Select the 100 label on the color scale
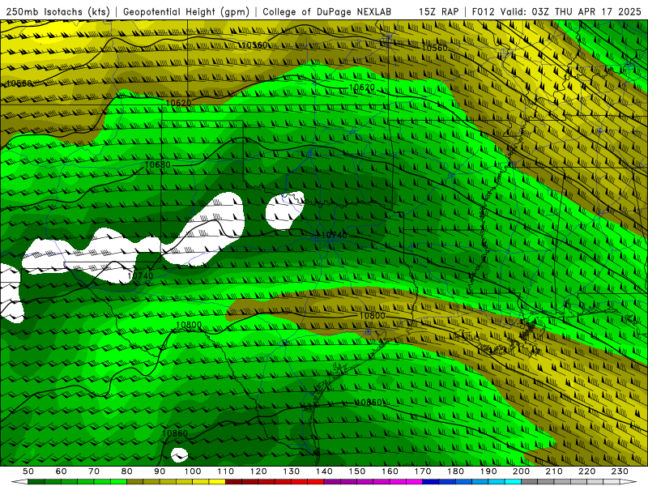The width and height of the screenshot is (648, 486). tap(193, 471)
